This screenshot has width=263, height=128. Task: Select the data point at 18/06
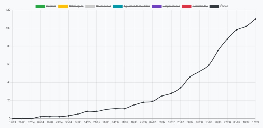[134, 105]
